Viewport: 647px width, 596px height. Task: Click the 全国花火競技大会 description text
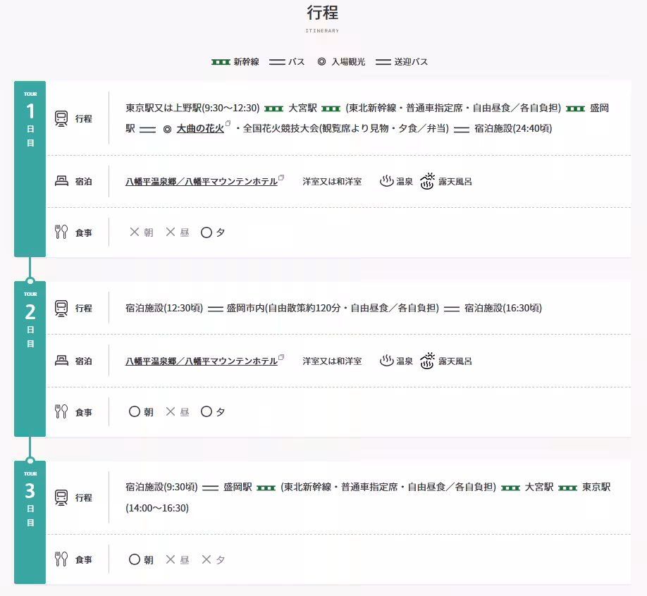[x=346, y=129]
